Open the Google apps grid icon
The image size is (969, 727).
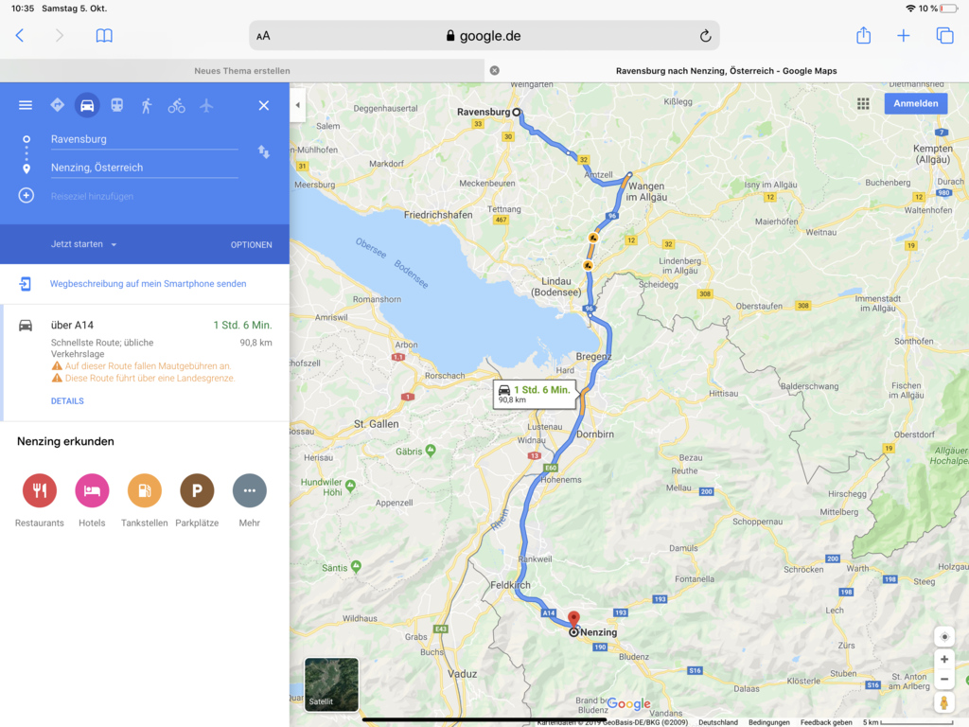[x=863, y=104]
